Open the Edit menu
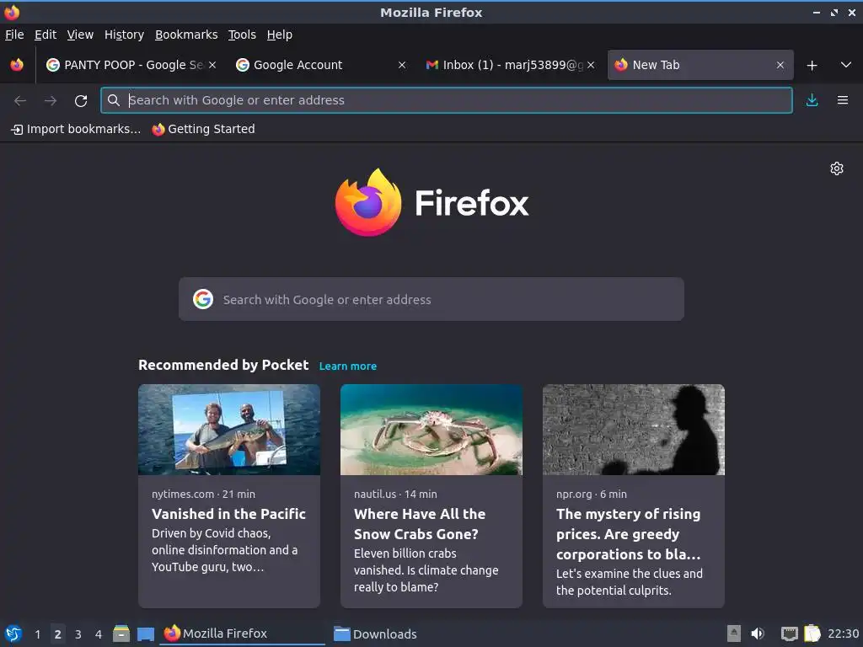This screenshot has width=863, height=647. click(46, 35)
